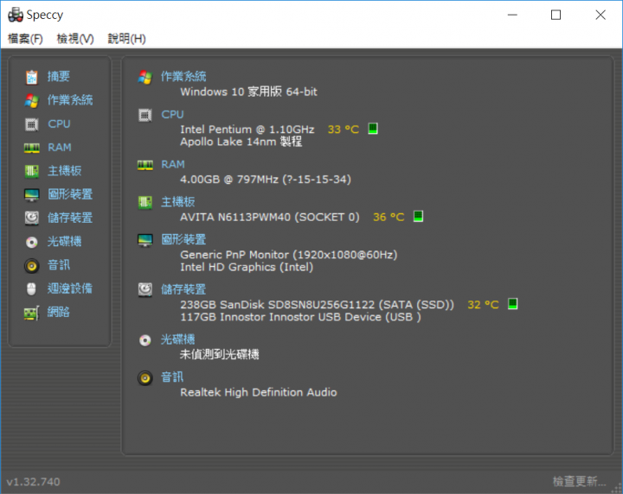The height and width of the screenshot is (494, 623).
Task: Click the speaker audio icon in main panel
Action: point(145,377)
